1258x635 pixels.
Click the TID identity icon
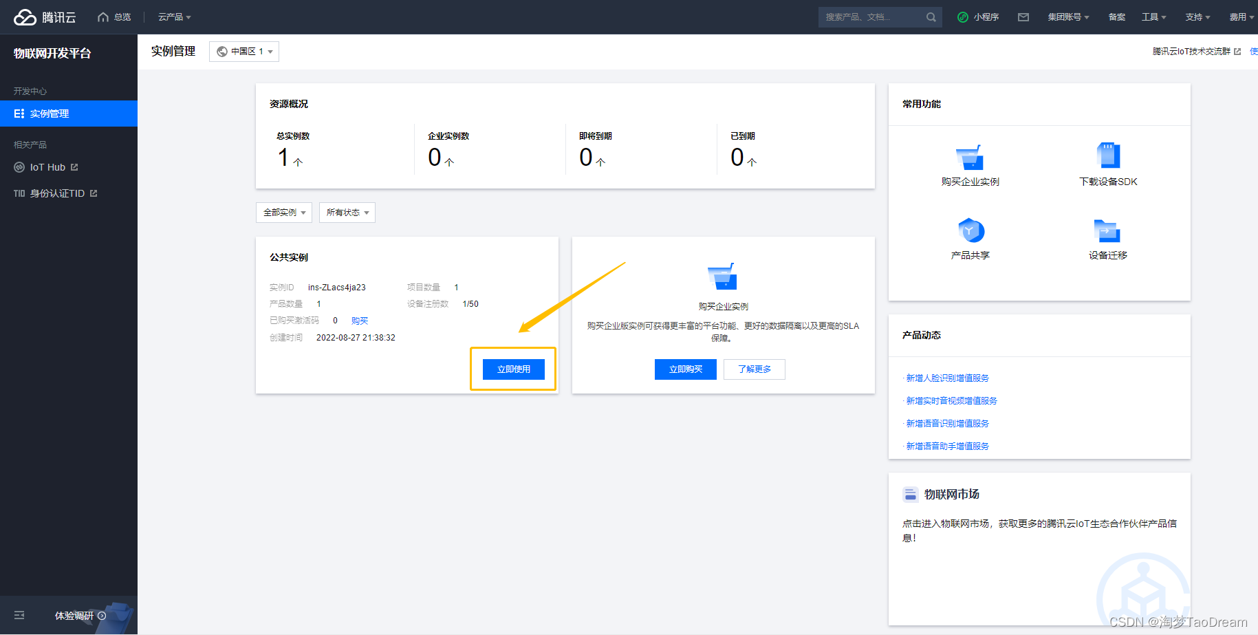click(19, 193)
